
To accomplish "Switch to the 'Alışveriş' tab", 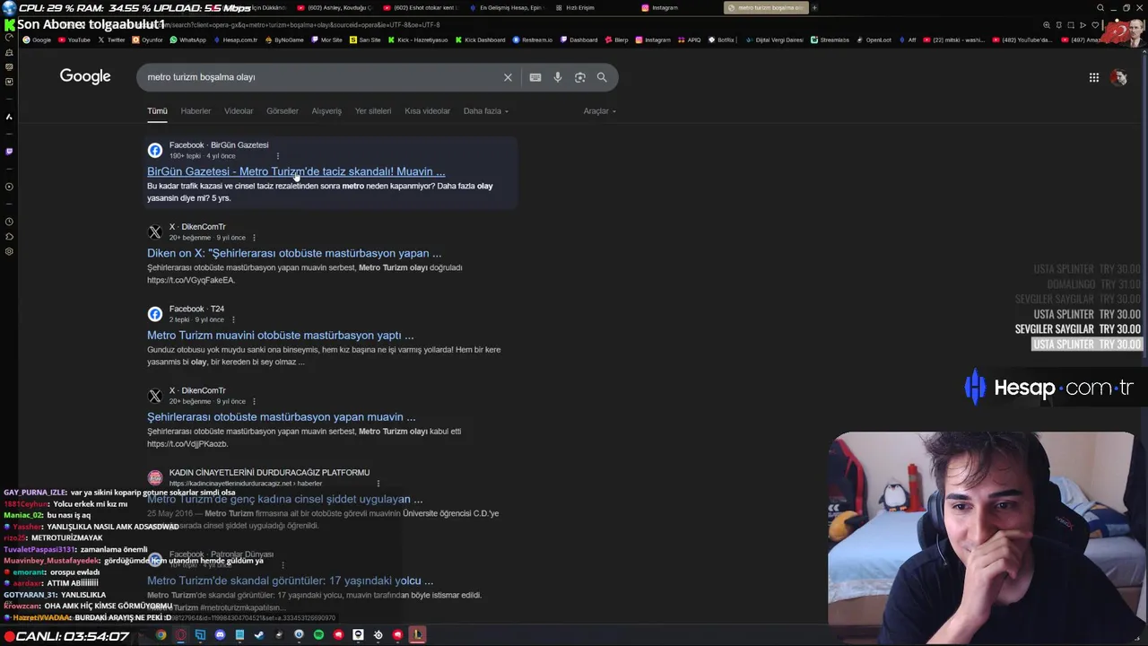I will coord(326,111).
